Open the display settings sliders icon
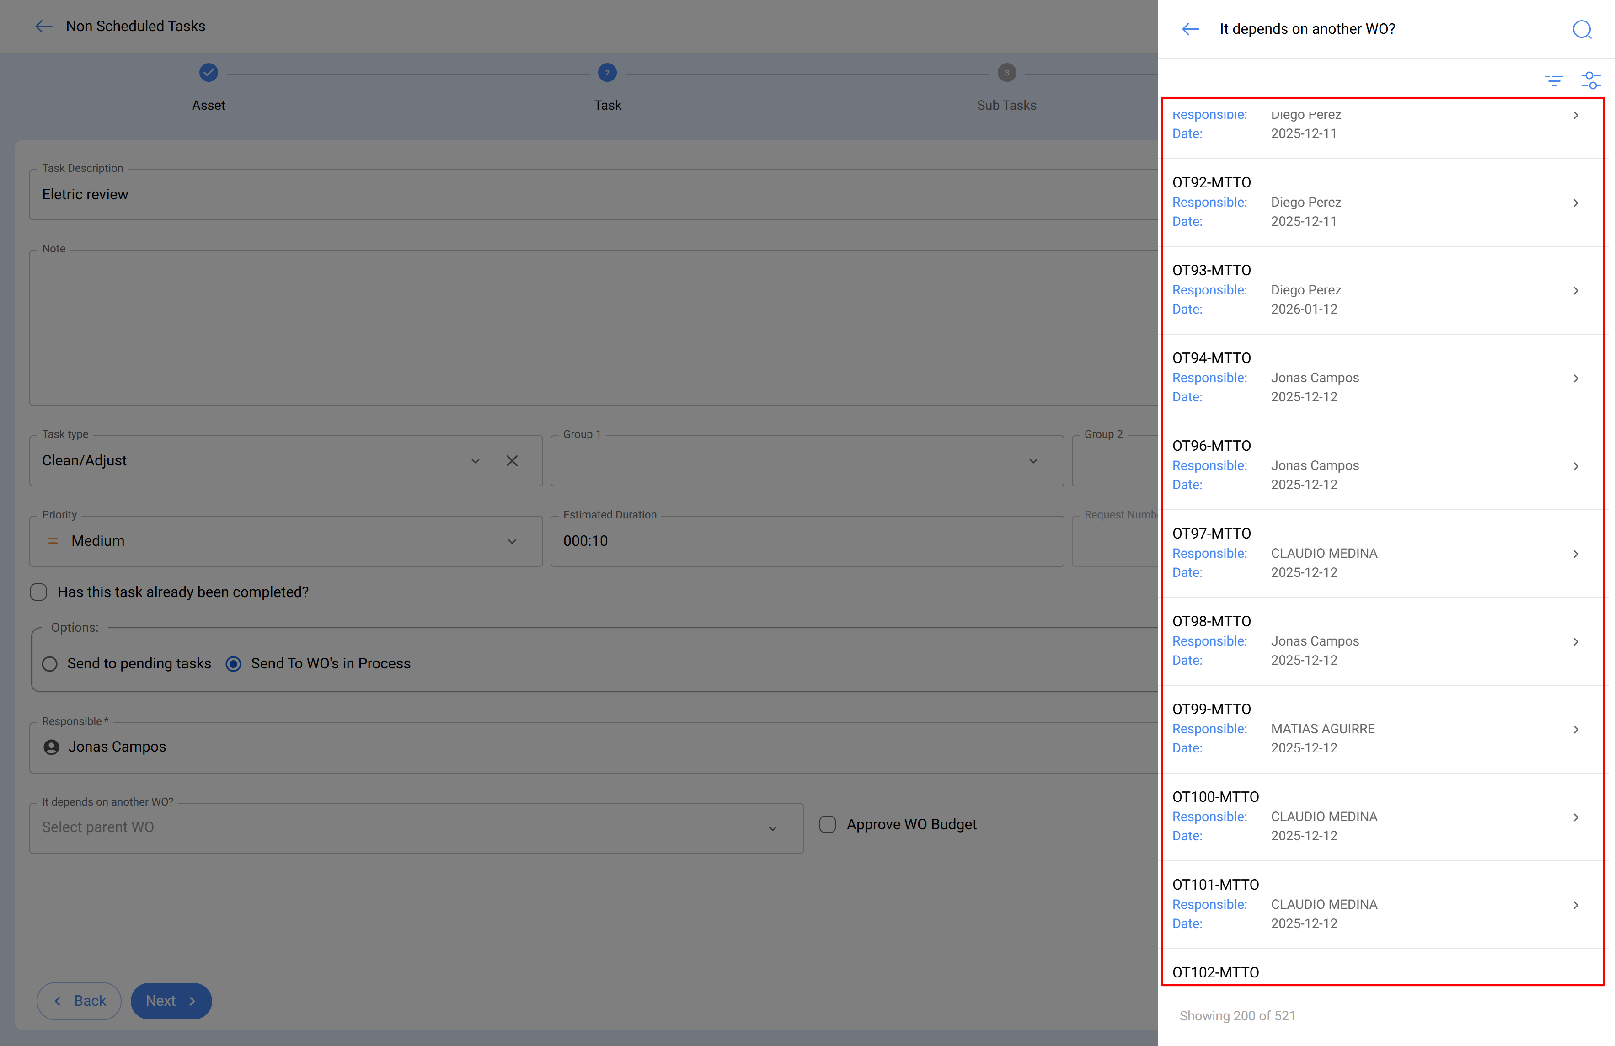Image resolution: width=1615 pixels, height=1046 pixels. pyautogui.click(x=1591, y=80)
